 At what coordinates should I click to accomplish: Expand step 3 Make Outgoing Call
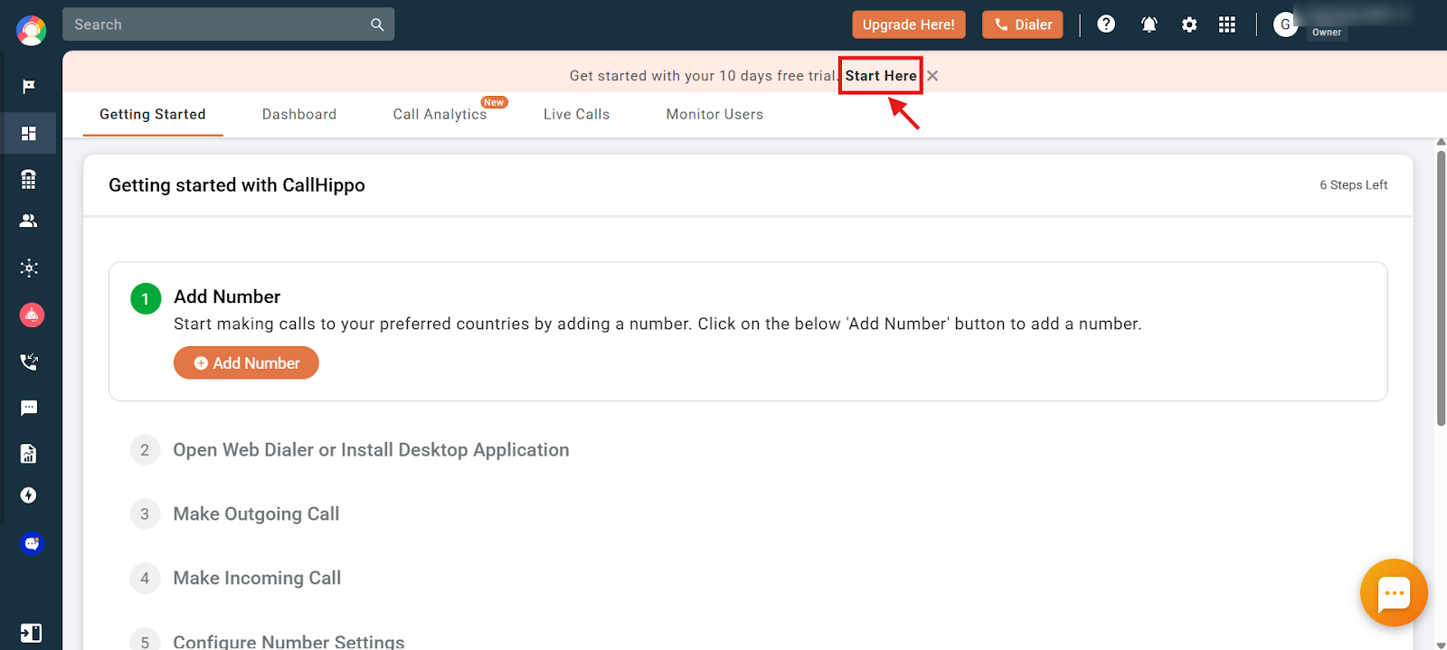point(256,514)
